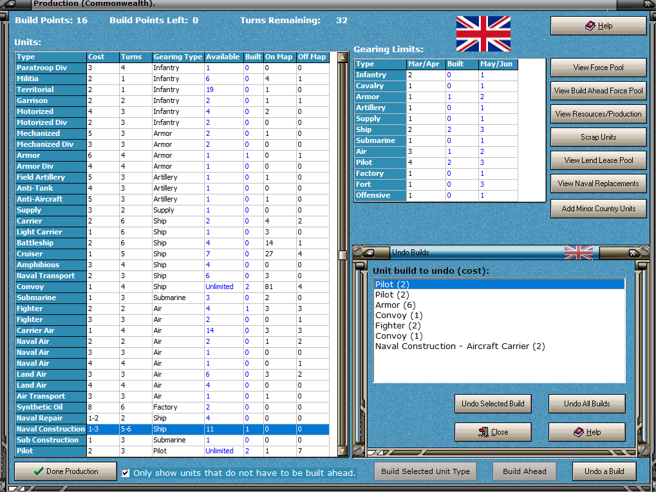
Task: Click the Scrap Units button
Action: click(598, 137)
